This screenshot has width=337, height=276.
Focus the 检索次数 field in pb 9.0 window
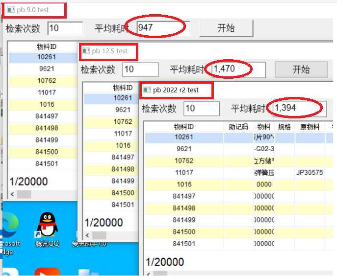point(65,28)
